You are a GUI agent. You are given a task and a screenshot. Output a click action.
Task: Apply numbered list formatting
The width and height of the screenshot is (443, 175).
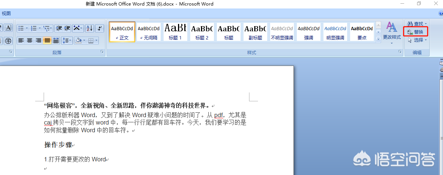tap(34, 28)
